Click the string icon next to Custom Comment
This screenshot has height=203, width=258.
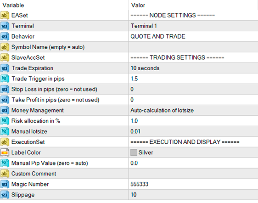point(5,174)
